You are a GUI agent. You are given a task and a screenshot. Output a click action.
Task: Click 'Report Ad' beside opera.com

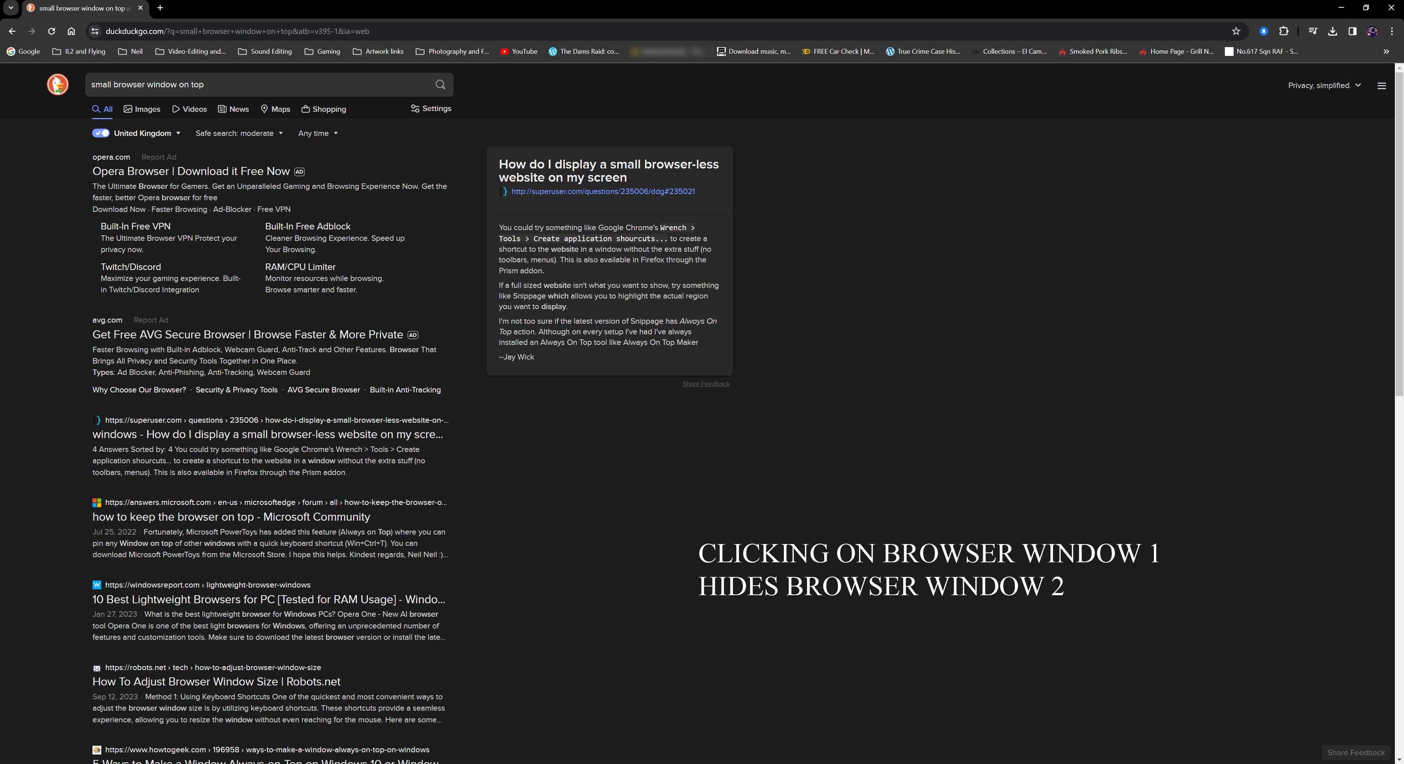(x=159, y=157)
